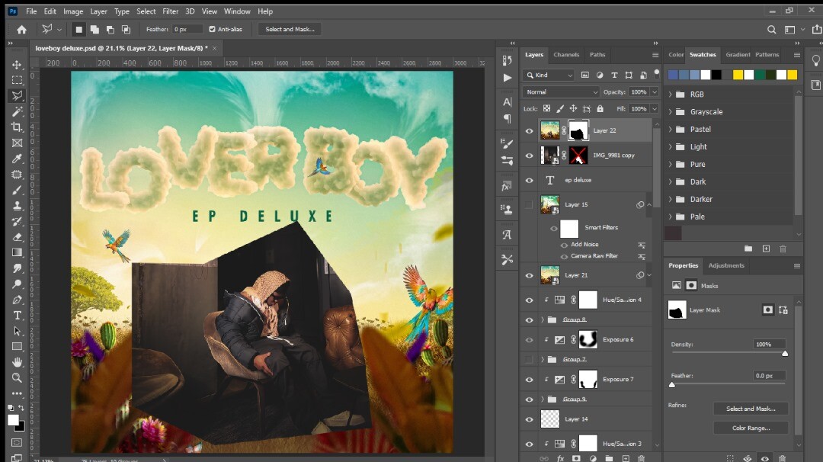823x462 pixels.
Task: Toggle Camera Raw Filter visibility
Action: tap(564, 257)
